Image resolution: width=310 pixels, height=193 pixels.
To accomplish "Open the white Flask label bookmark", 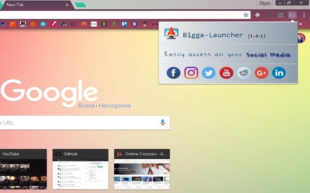I will point(93,24).
